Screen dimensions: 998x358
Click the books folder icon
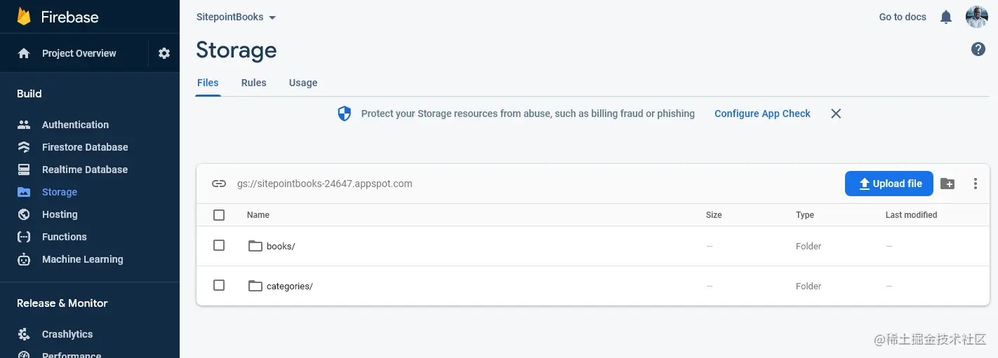click(x=255, y=246)
